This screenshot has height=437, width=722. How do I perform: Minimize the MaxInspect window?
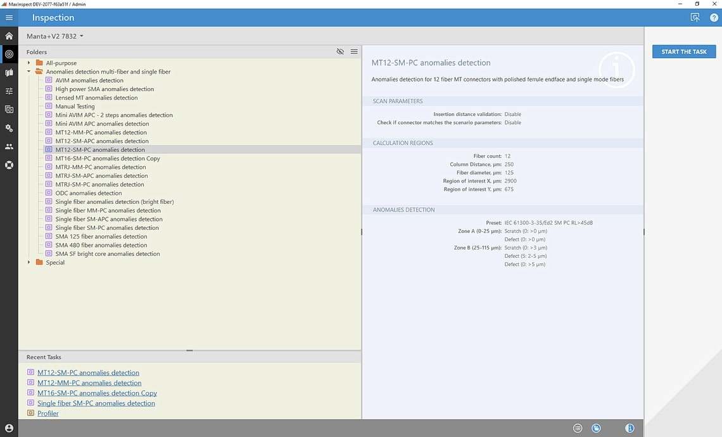[x=680, y=4]
